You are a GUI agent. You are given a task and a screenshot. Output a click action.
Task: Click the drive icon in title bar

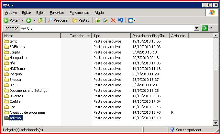point(5,5)
